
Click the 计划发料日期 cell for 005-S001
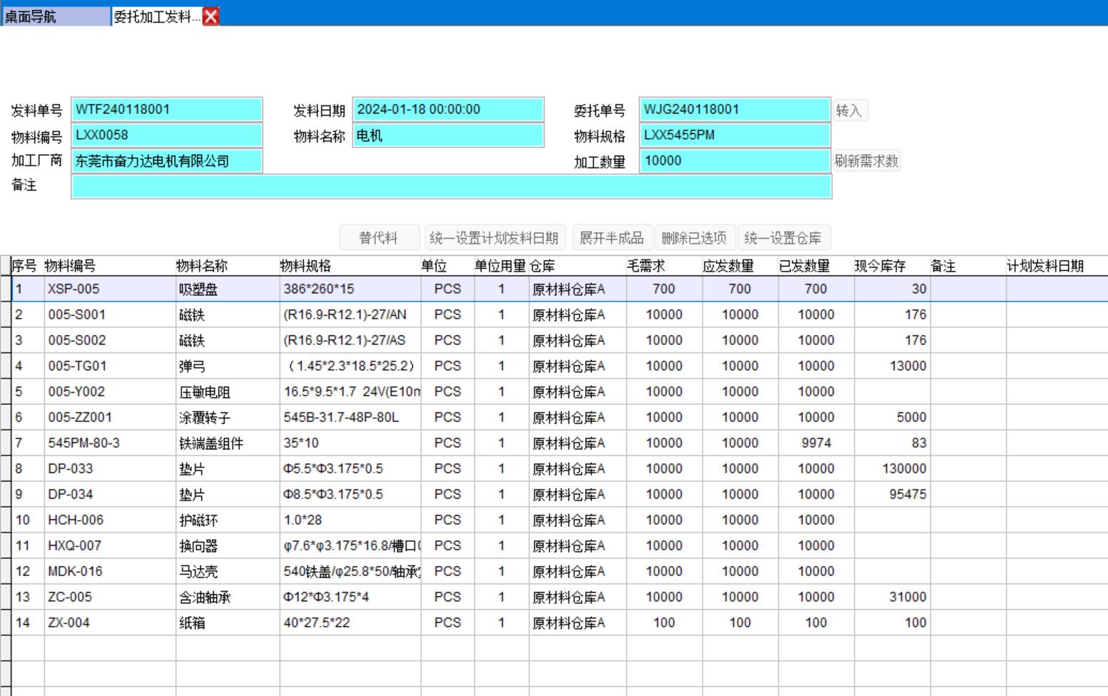1056,315
